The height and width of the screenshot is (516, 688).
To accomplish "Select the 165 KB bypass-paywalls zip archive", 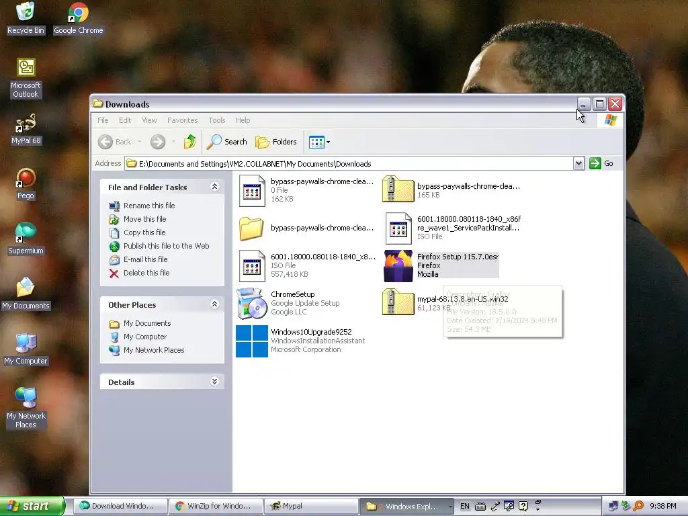I will (x=451, y=190).
